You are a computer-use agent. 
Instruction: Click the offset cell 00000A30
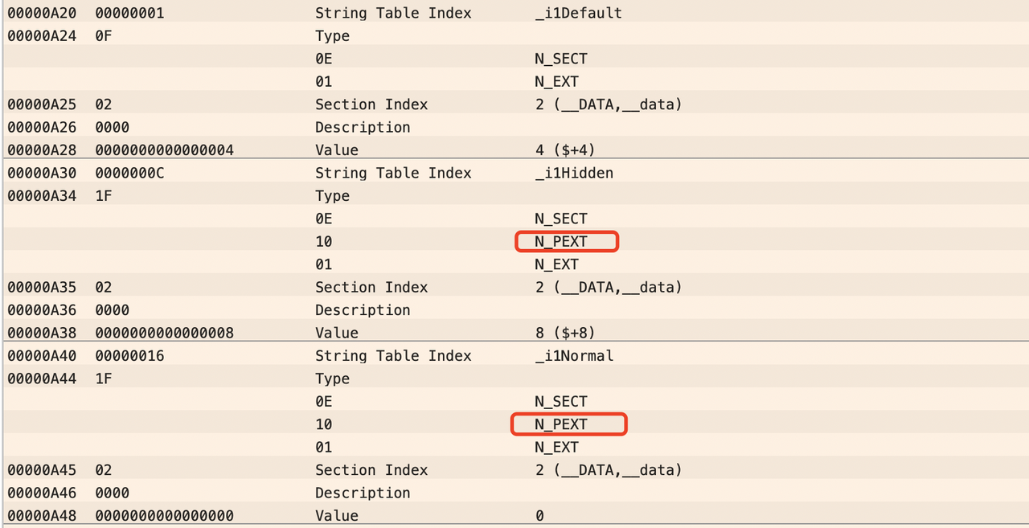[42, 173]
